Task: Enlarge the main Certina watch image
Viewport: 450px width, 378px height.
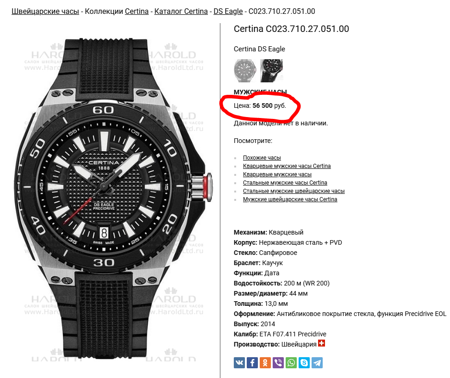Action: pyautogui.click(x=114, y=198)
